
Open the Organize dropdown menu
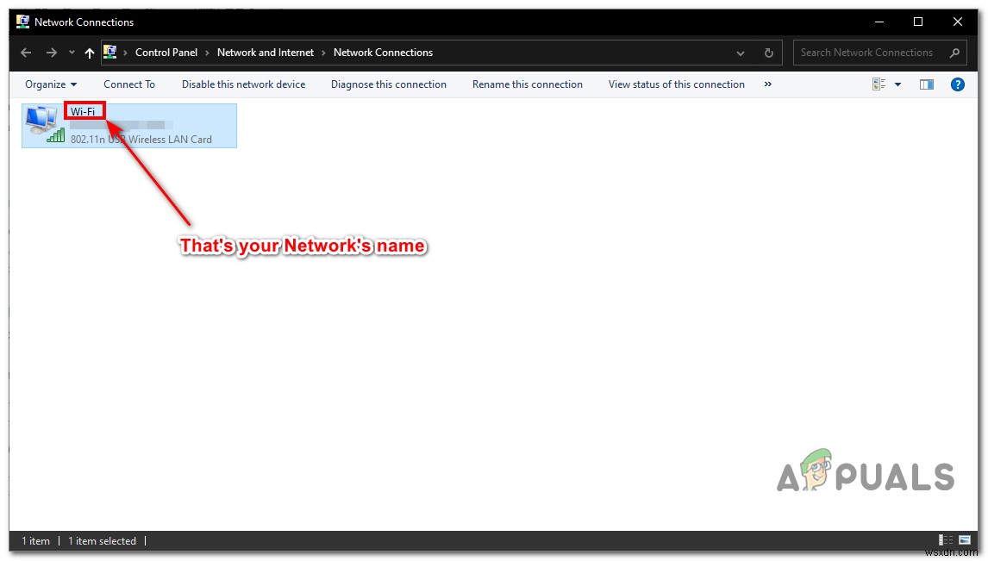click(50, 84)
